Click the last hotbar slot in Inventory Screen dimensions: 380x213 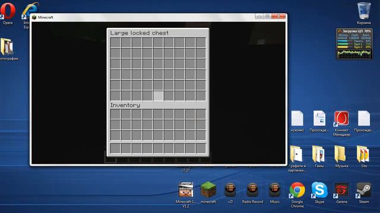pos(201,149)
